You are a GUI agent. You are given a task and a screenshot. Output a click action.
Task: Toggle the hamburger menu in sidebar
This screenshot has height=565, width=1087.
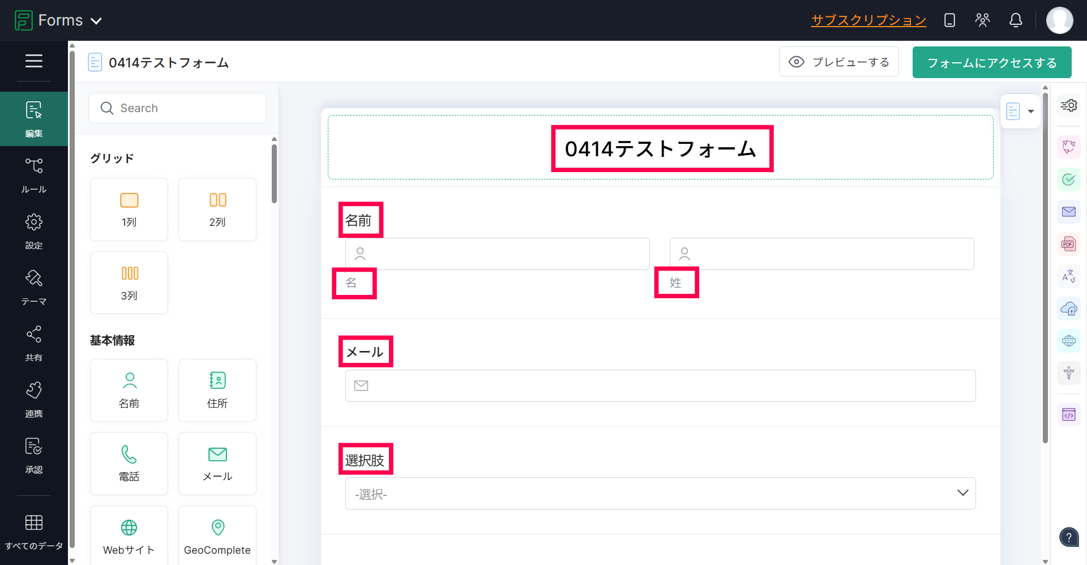point(33,61)
